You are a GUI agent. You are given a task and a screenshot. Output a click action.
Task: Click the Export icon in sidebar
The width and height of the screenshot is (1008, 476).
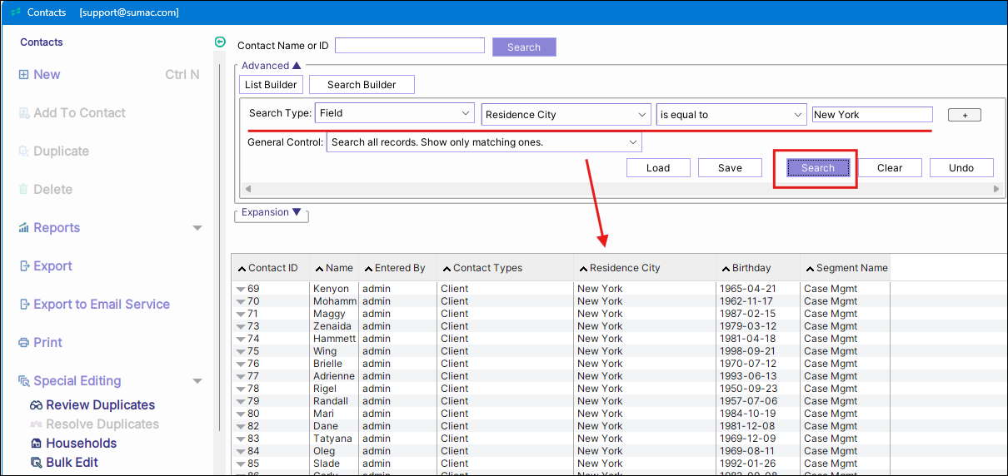click(x=24, y=266)
